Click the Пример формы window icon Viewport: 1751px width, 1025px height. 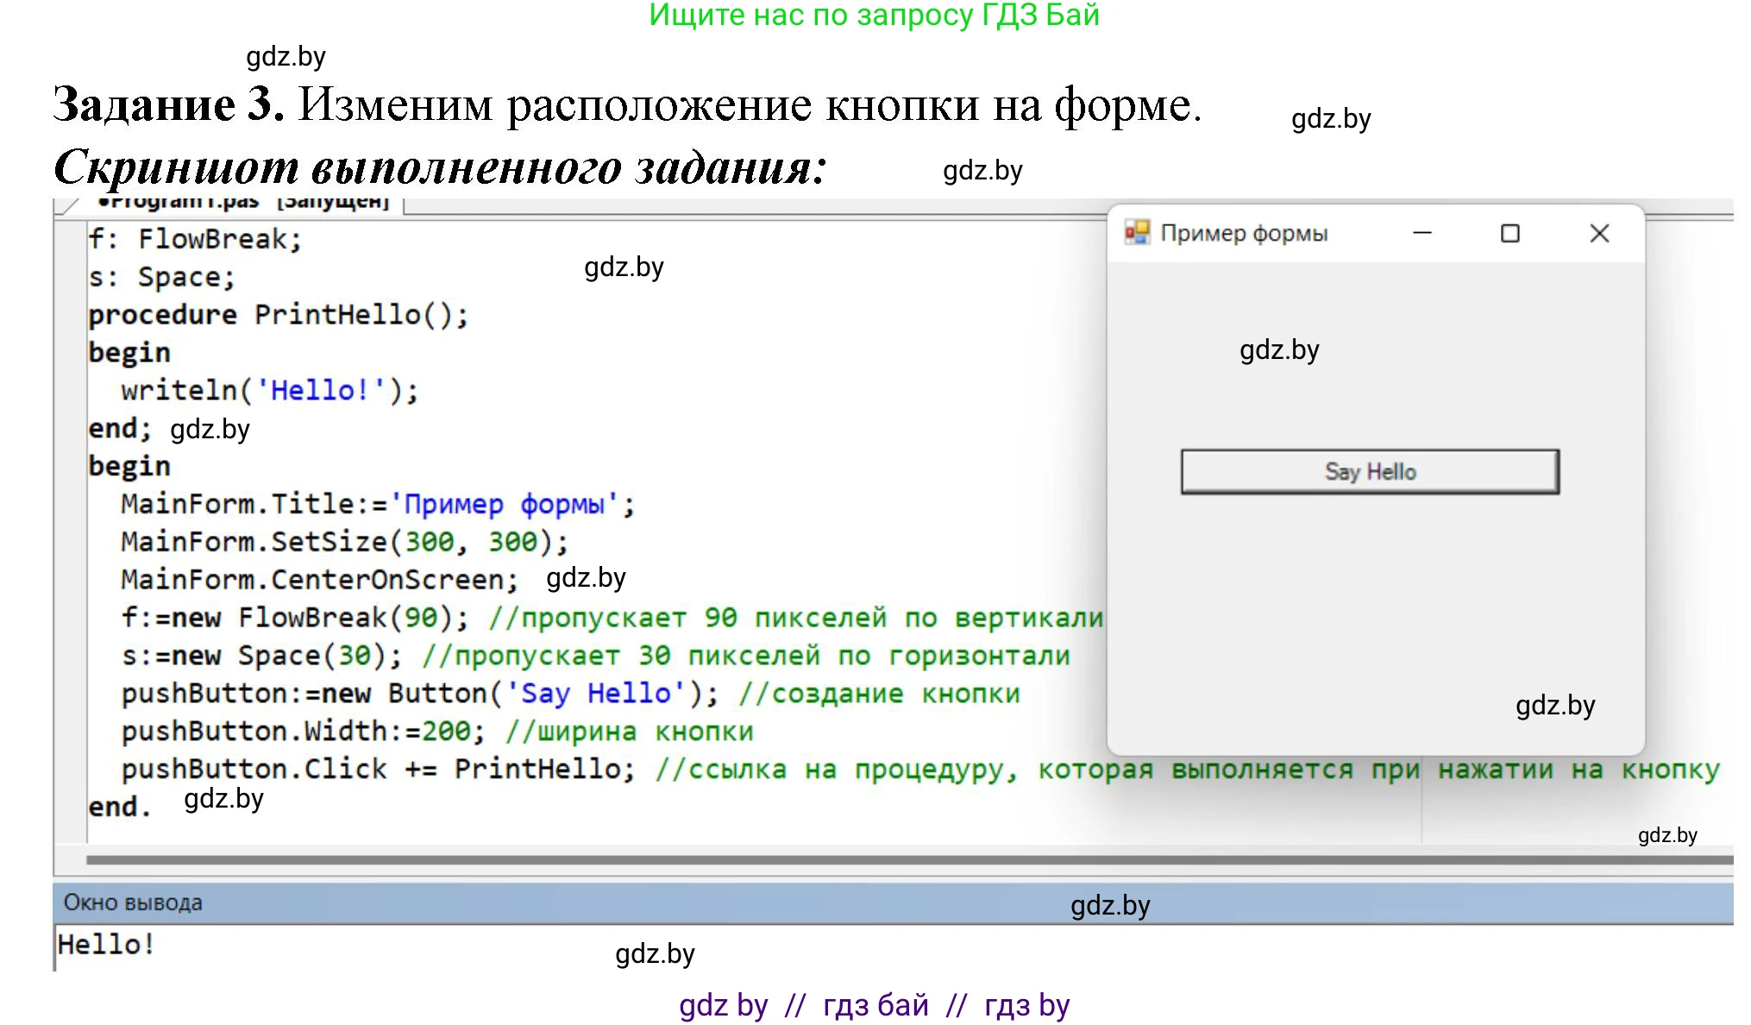(1137, 232)
